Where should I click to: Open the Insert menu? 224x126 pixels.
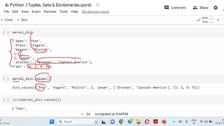[x=36, y=12]
